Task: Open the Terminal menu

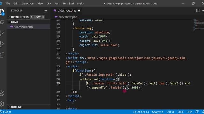Action: 68,3
